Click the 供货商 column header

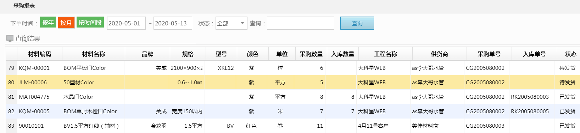(x=439, y=54)
